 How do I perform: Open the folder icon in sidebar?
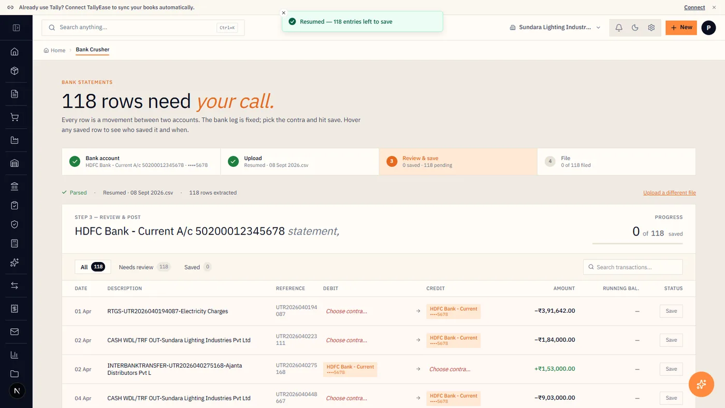click(x=15, y=374)
